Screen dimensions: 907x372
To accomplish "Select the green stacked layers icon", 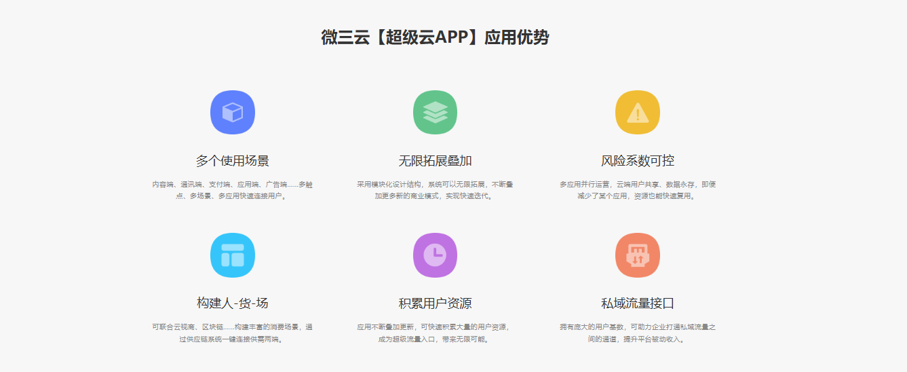I will 435,112.
